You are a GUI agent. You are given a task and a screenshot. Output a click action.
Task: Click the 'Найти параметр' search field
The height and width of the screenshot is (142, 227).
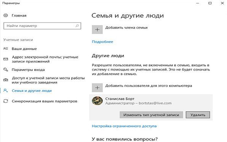tap(42, 26)
